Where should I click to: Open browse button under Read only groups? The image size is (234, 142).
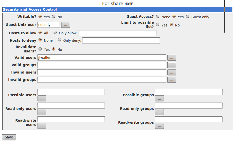tap(159, 112)
